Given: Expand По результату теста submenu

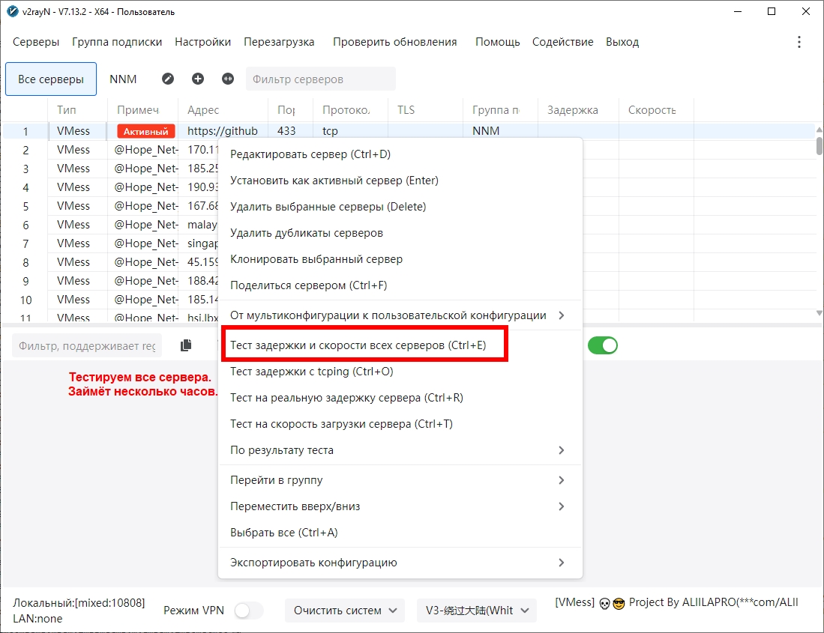Looking at the screenshot, I should [x=400, y=450].
